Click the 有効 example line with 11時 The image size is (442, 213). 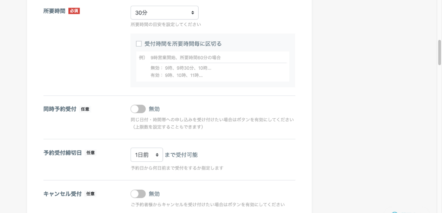coord(177,75)
